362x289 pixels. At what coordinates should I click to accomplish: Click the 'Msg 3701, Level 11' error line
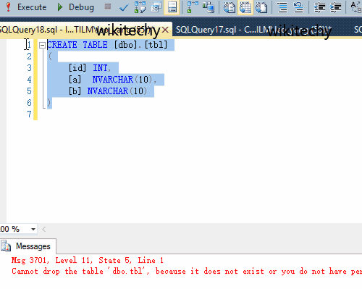coord(88,260)
